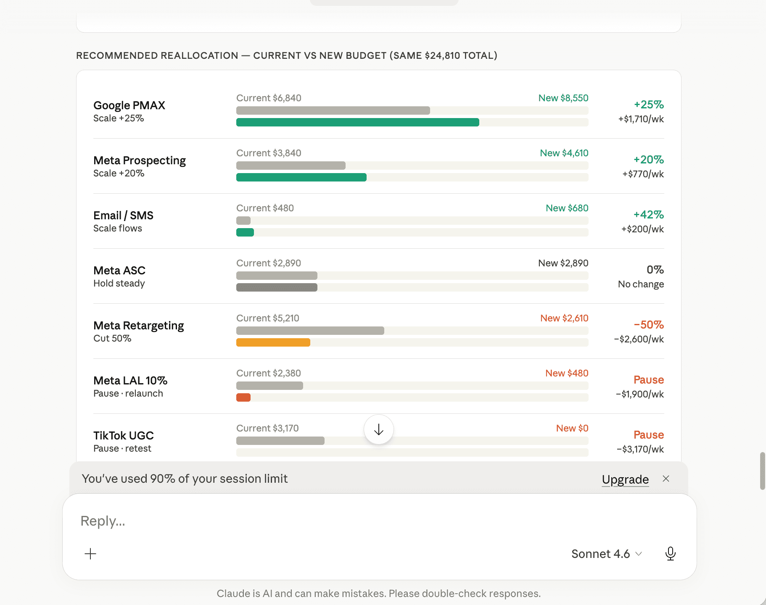The image size is (766, 605).
Task: Dismiss the session limit banner with the X
Action: (666, 479)
